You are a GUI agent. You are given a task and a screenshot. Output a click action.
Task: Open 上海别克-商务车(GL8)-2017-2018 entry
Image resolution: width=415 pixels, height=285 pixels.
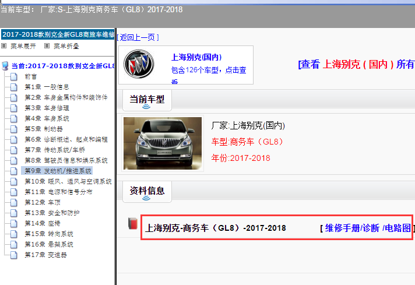pyautogui.click(x=216, y=228)
